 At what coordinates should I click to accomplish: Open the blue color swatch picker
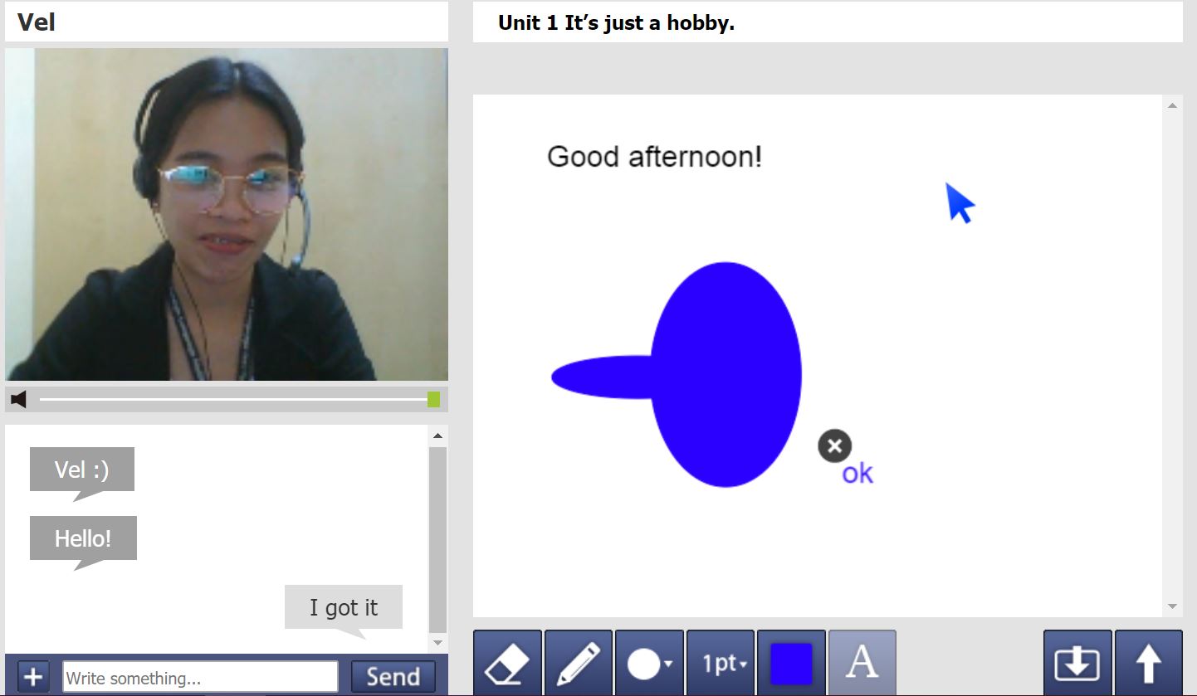pyautogui.click(x=791, y=663)
